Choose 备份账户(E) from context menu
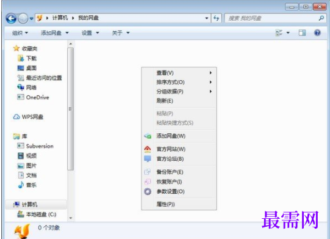 pyautogui.click(x=179, y=172)
